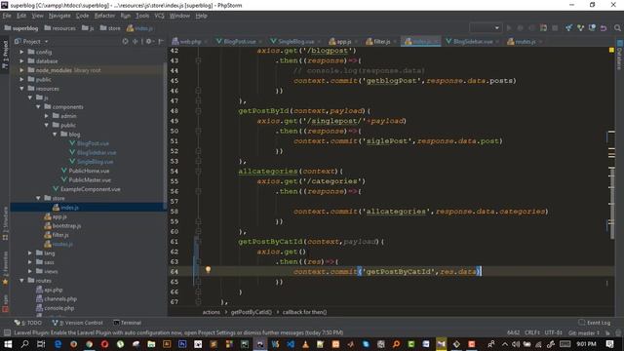
Task: Click the getPostByCatId() breadcrumb
Action: [252, 312]
